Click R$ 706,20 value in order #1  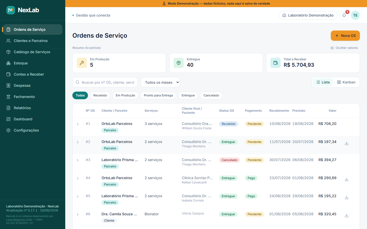(327, 124)
